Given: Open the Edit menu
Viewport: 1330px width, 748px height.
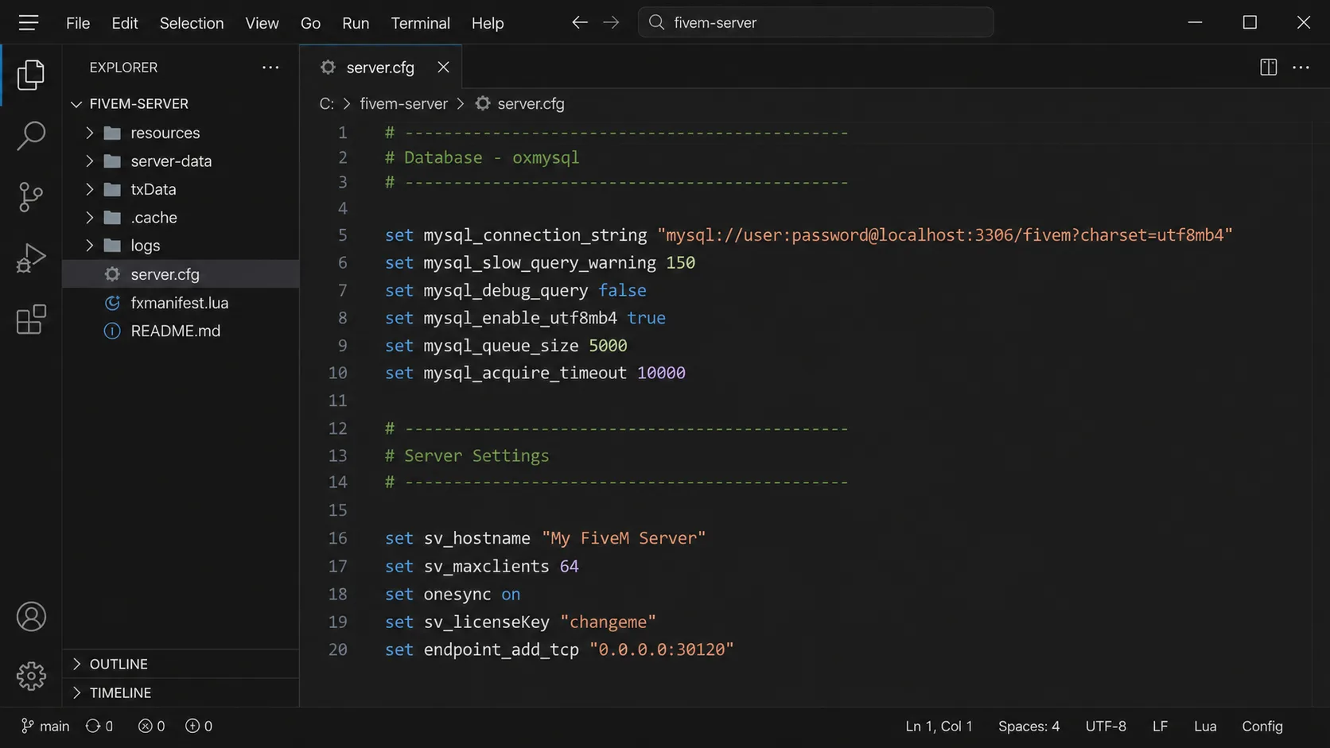Looking at the screenshot, I should 125,23.
